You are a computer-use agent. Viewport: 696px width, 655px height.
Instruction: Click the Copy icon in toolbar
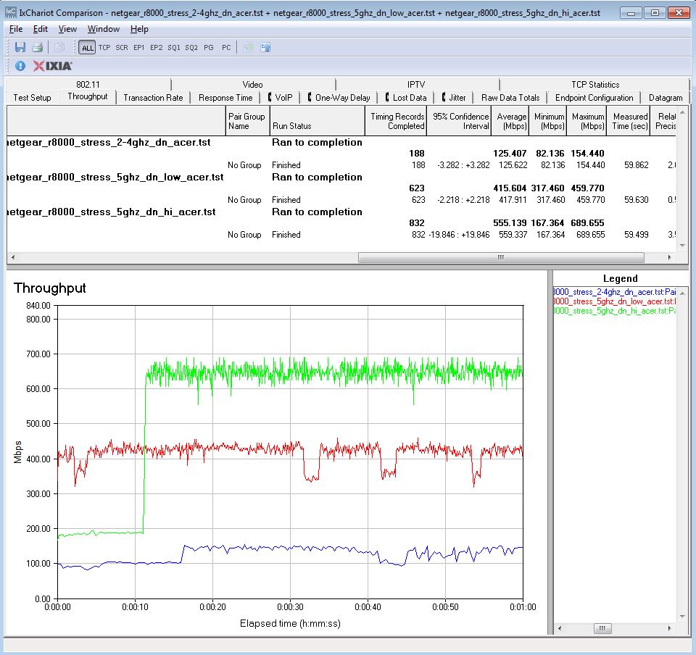59,47
